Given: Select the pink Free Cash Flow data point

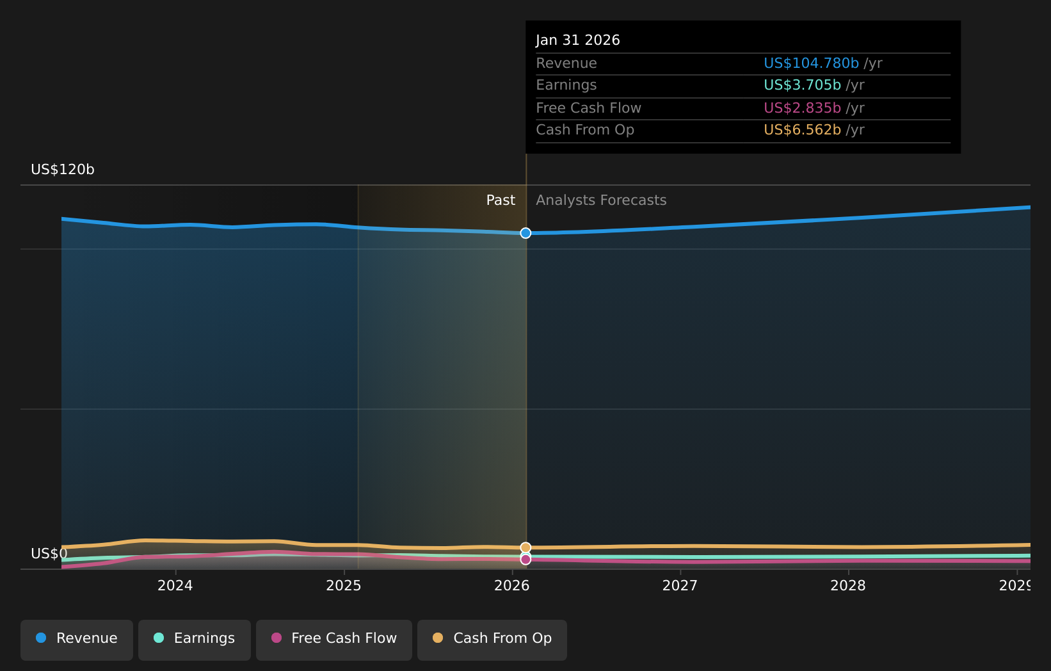Looking at the screenshot, I should pyautogui.click(x=525, y=559).
